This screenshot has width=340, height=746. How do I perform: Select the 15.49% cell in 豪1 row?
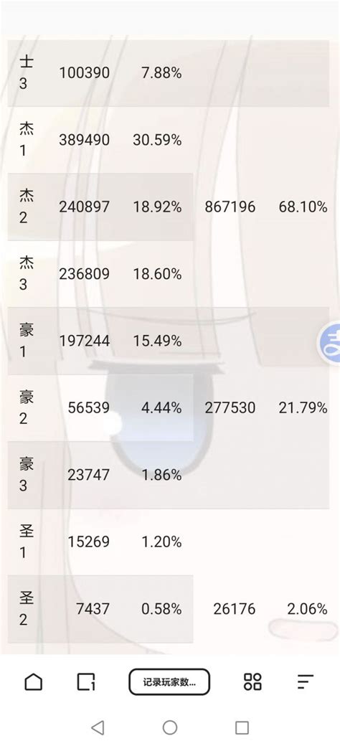pos(157,341)
